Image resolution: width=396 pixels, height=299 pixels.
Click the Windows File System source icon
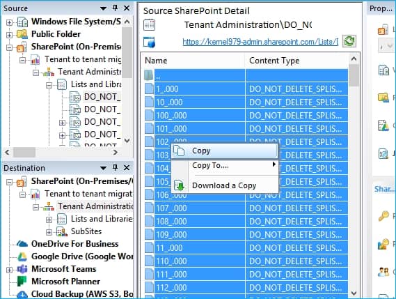pos(22,22)
